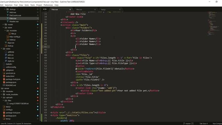Click the index.html HTML icon
222x125 pixels.
[4, 76]
